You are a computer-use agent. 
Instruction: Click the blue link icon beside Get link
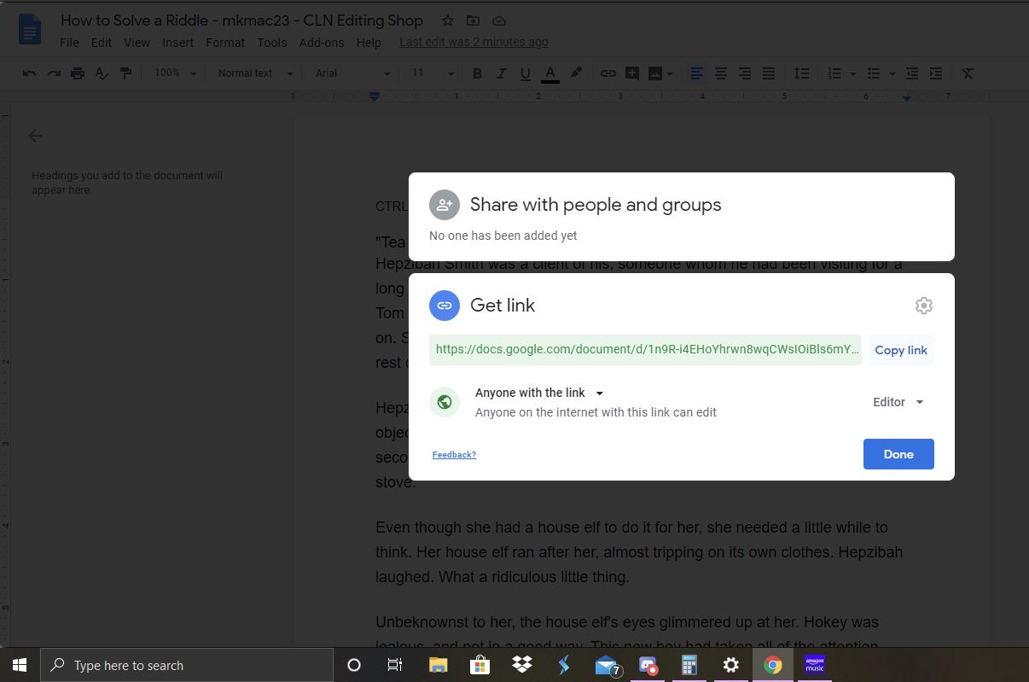click(445, 306)
